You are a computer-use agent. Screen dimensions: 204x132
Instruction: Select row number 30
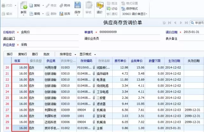pos(7,128)
